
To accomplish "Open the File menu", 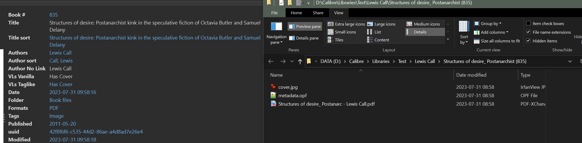I will click(x=274, y=13).
